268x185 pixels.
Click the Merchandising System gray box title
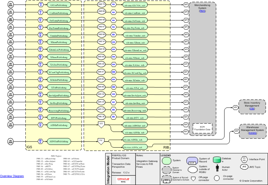[202, 6]
